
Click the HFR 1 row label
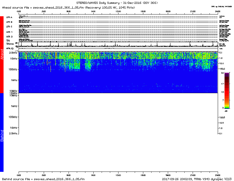[9, 32]
